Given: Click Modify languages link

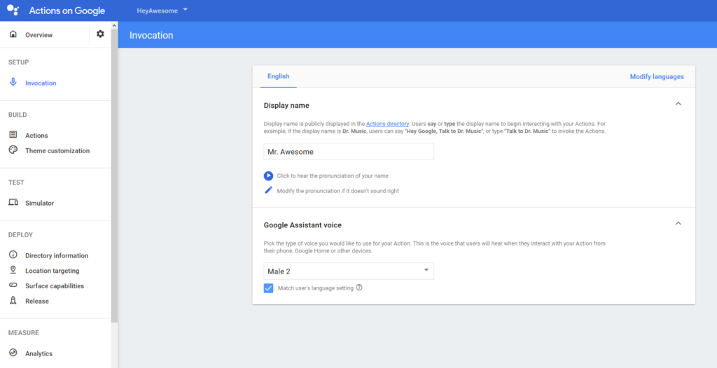Looking at the screenshot, I should click(x=657, y=77).
